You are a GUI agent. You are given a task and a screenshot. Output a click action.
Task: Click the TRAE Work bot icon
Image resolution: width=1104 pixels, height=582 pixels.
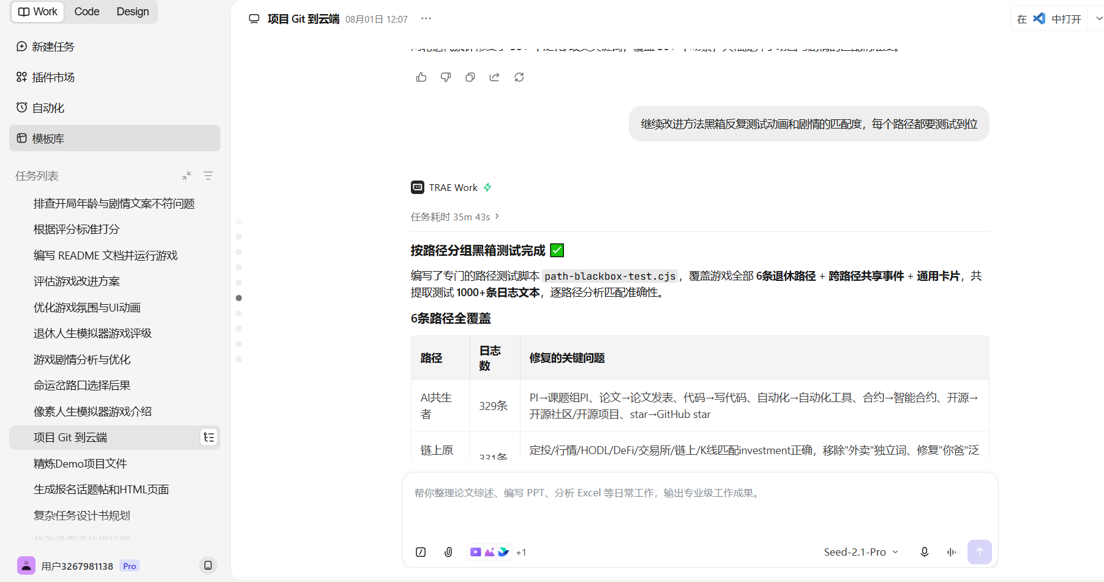click(x=418, y=187)
